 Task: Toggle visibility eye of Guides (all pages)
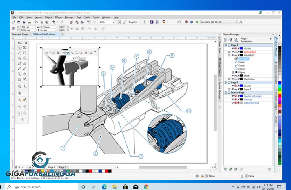[232, 96]
